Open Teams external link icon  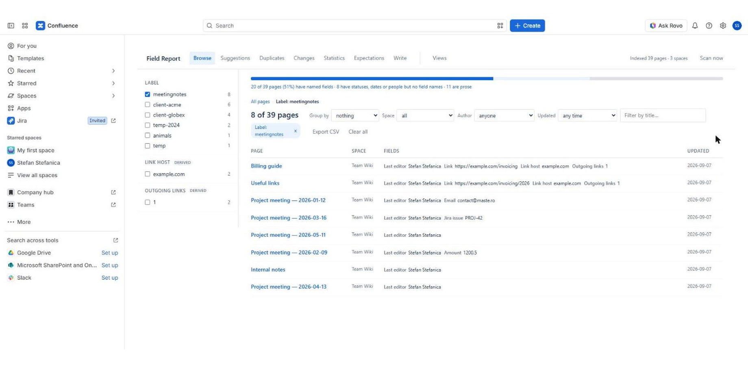[x=113, y=205]
